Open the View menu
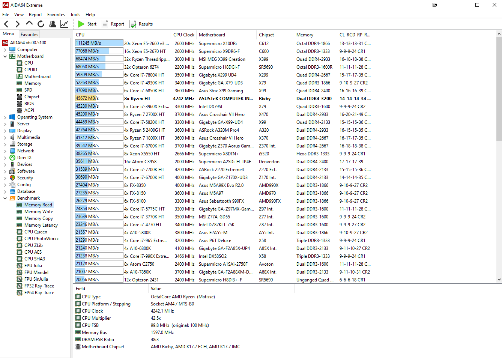This screenshot has height=358, width=502. [x=19, y=15]
